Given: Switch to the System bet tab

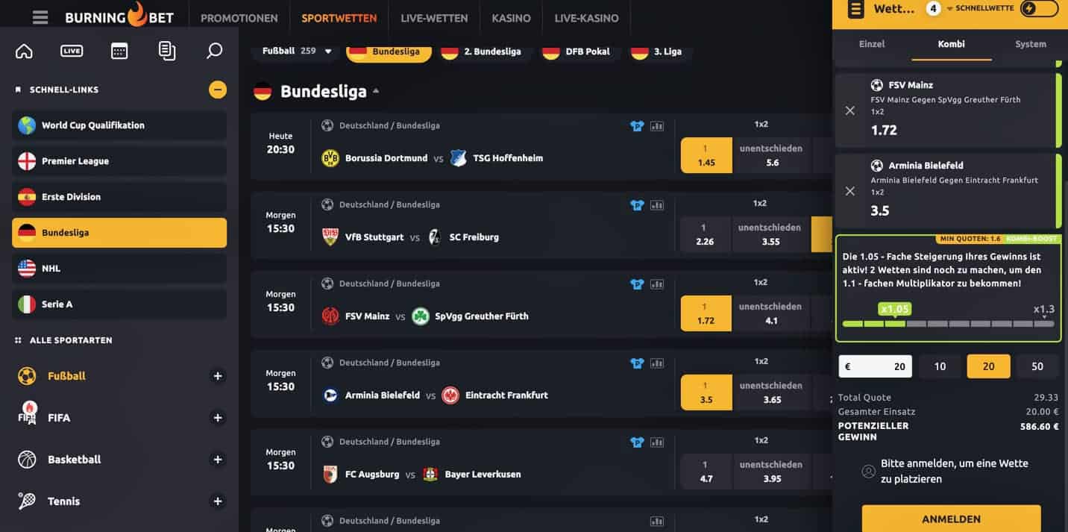Looking at the screenshot, I should 1030,44.
